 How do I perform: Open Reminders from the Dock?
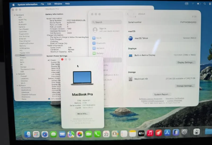pyautogui.click(x=124, y=134)
